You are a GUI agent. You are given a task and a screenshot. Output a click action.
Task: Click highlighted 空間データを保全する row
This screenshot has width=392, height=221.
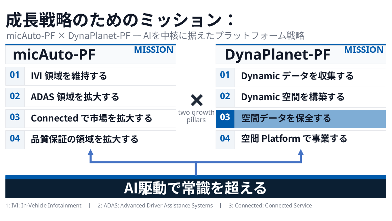pyautogui.click(x=301, y=119)
